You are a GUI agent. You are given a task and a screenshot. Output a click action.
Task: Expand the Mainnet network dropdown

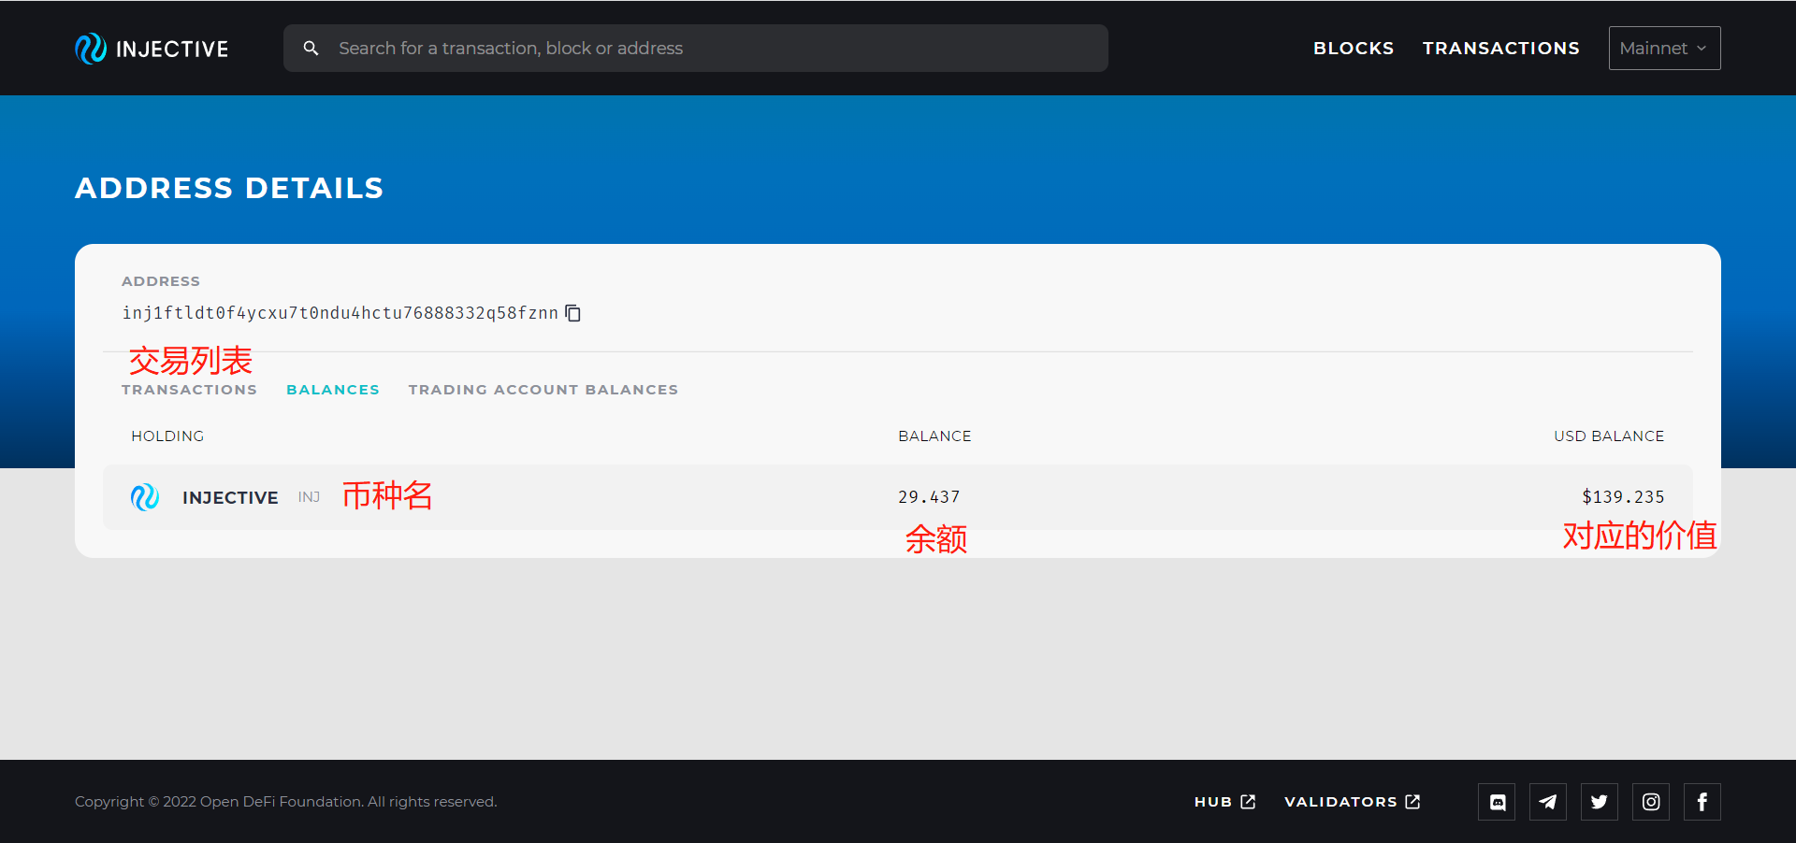click(1664, 49)
